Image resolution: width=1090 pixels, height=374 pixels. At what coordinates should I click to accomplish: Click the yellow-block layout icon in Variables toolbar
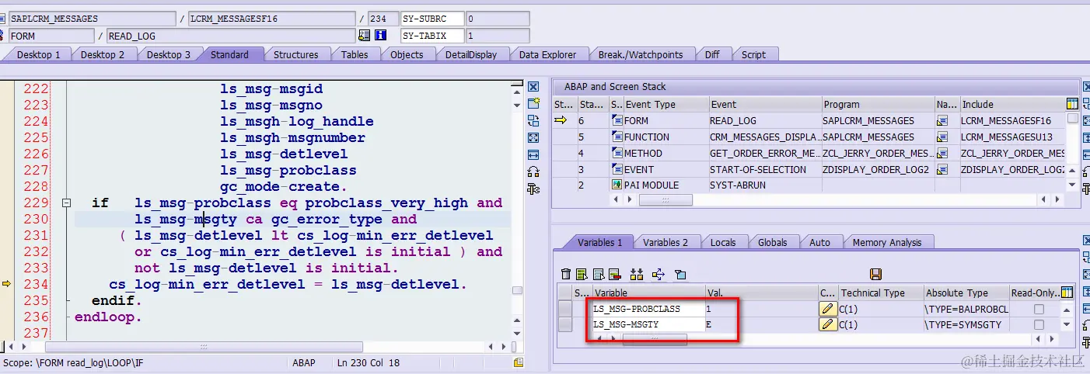pos(637,274)
